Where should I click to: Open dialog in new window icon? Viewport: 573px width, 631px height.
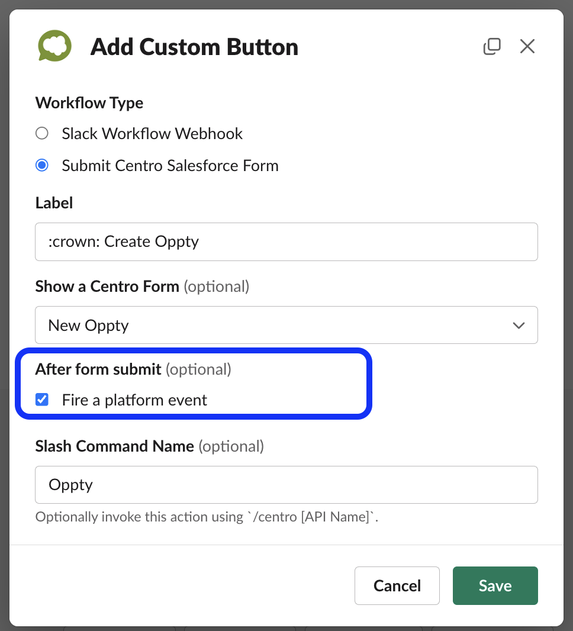[x=492, y=46]
